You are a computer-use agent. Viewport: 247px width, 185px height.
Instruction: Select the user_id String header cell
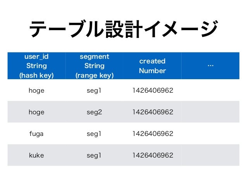point(36,66)
